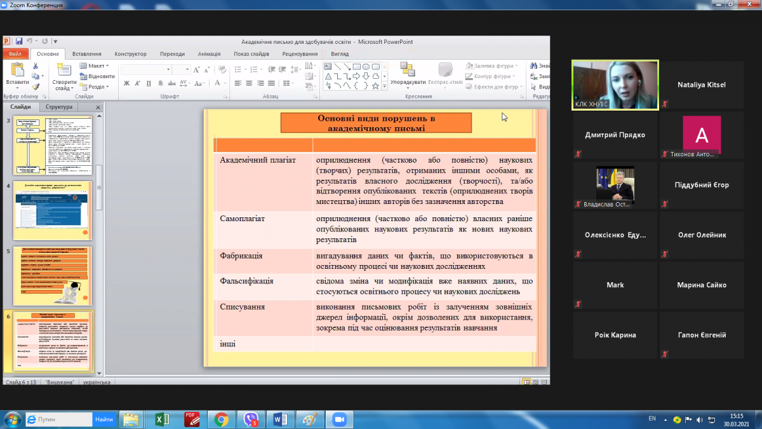Click the Arrange (Упорядкувати) icon
Image resolution: width=762 pixels, height=429 pixels.
pyautogui.click(x=408, y=71)
